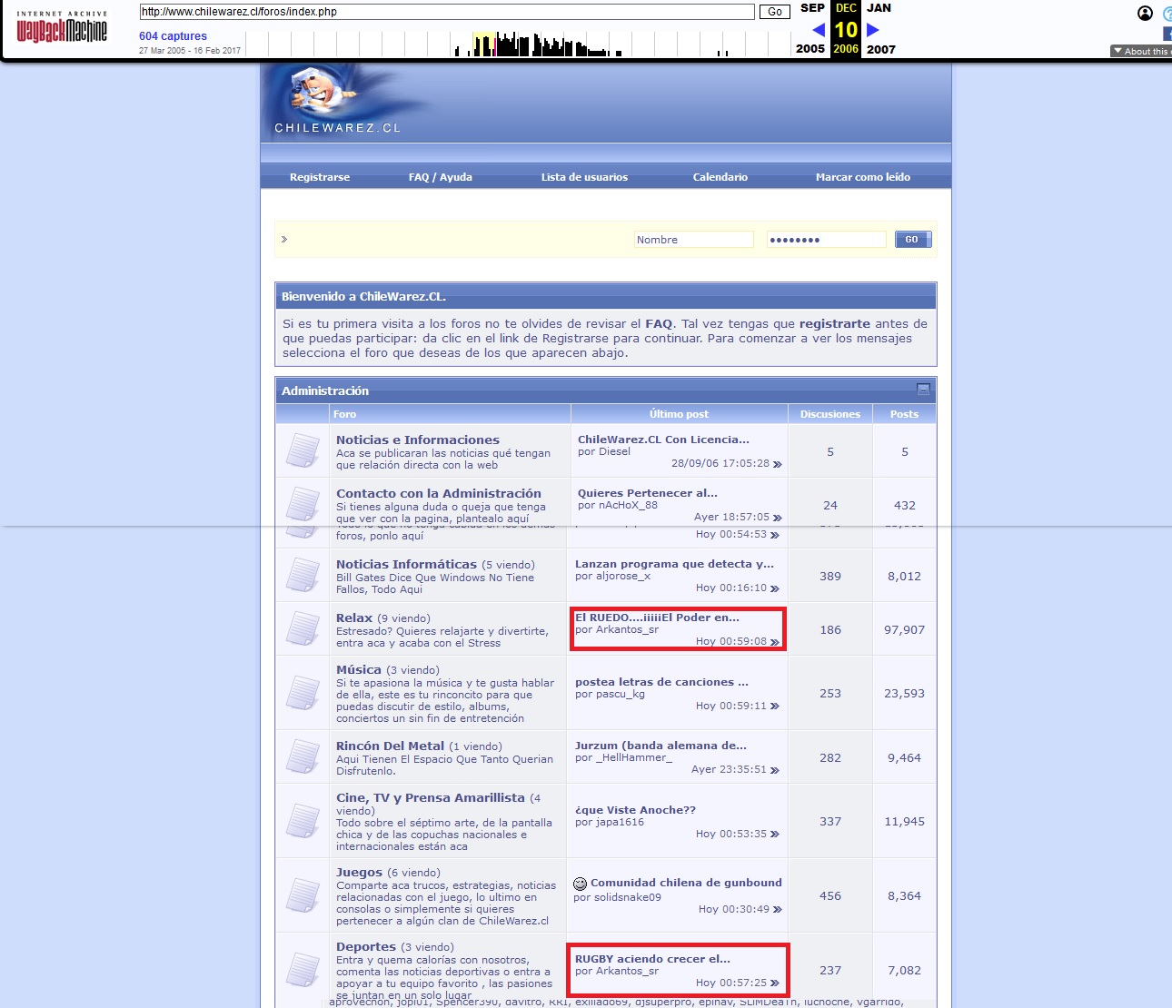Select year 2005 in Wayback toolbar
This screenshot has width=1172, height=1008.
click(810, 49)
